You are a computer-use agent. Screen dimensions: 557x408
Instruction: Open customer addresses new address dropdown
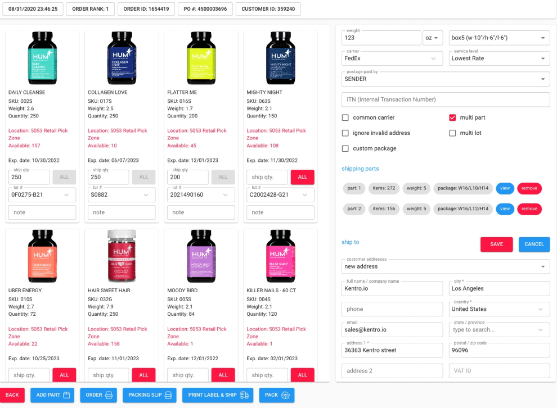(x=446, y=266)
